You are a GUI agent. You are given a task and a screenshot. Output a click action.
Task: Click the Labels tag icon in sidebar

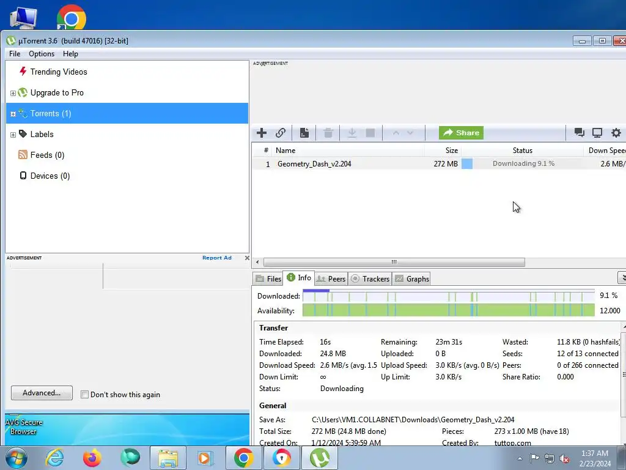tap(23, 134)
